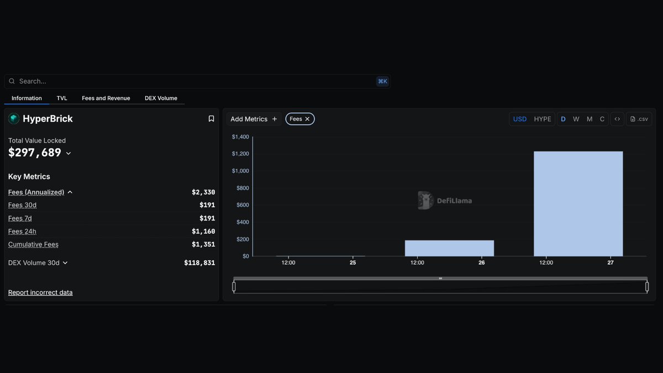
Task: Click the HyperBrick logo icon
Action: 14,119
